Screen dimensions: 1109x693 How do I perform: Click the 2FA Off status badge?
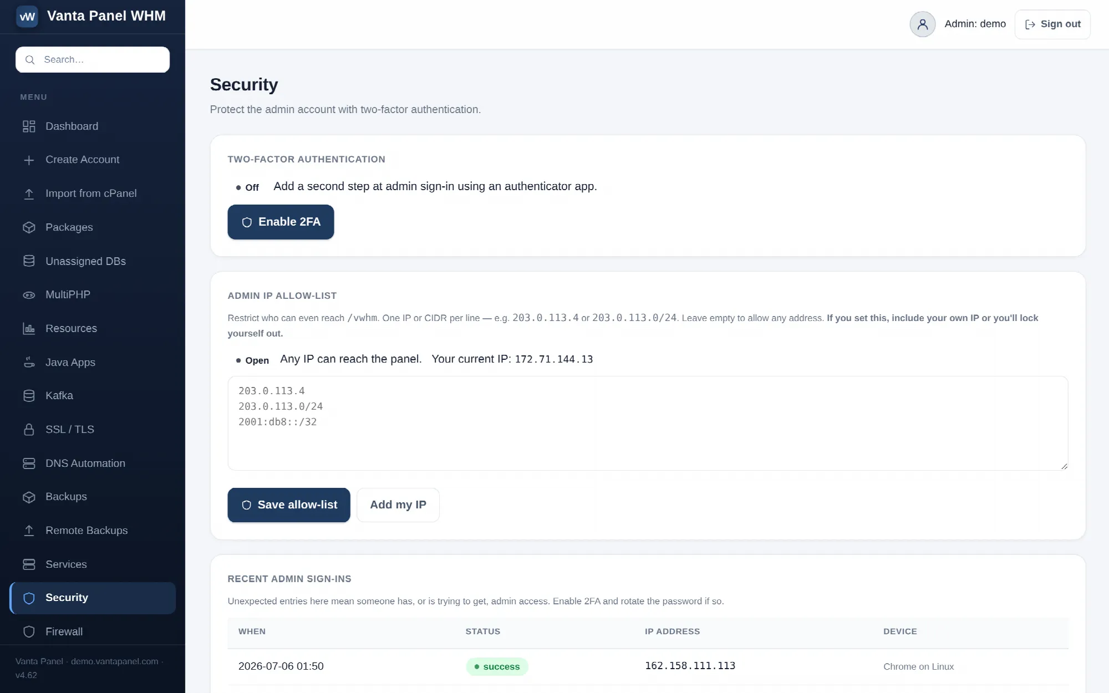[x=247, y=187]
